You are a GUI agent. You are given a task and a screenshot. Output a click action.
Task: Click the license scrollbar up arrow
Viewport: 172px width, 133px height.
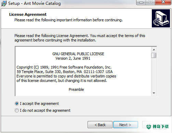point(154,50)
